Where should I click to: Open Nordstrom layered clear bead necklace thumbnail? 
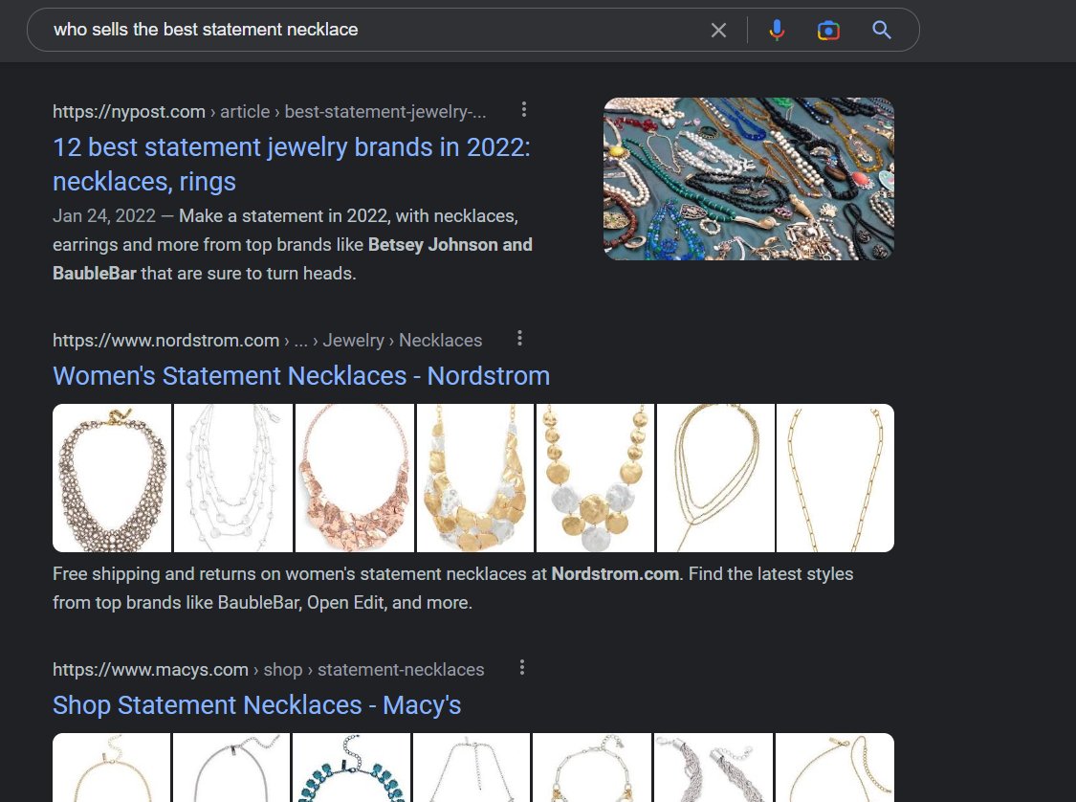[x=233, y=478]
